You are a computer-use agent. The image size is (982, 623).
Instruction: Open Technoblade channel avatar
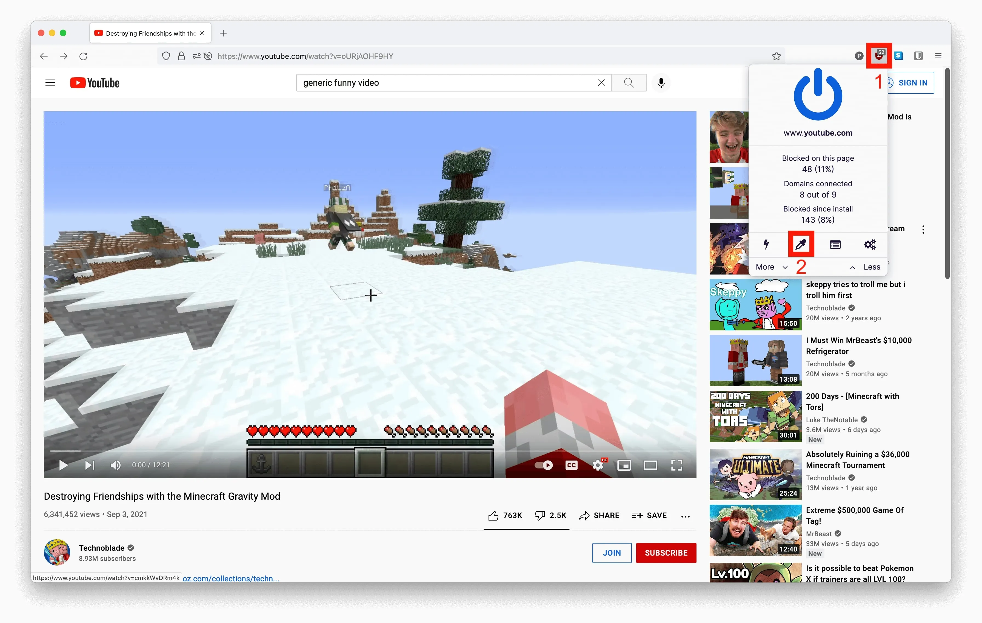[x=57, y=552]
